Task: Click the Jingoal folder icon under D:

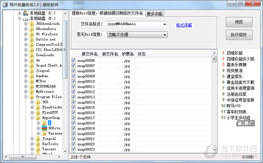Action: click(x=32, y=71)
